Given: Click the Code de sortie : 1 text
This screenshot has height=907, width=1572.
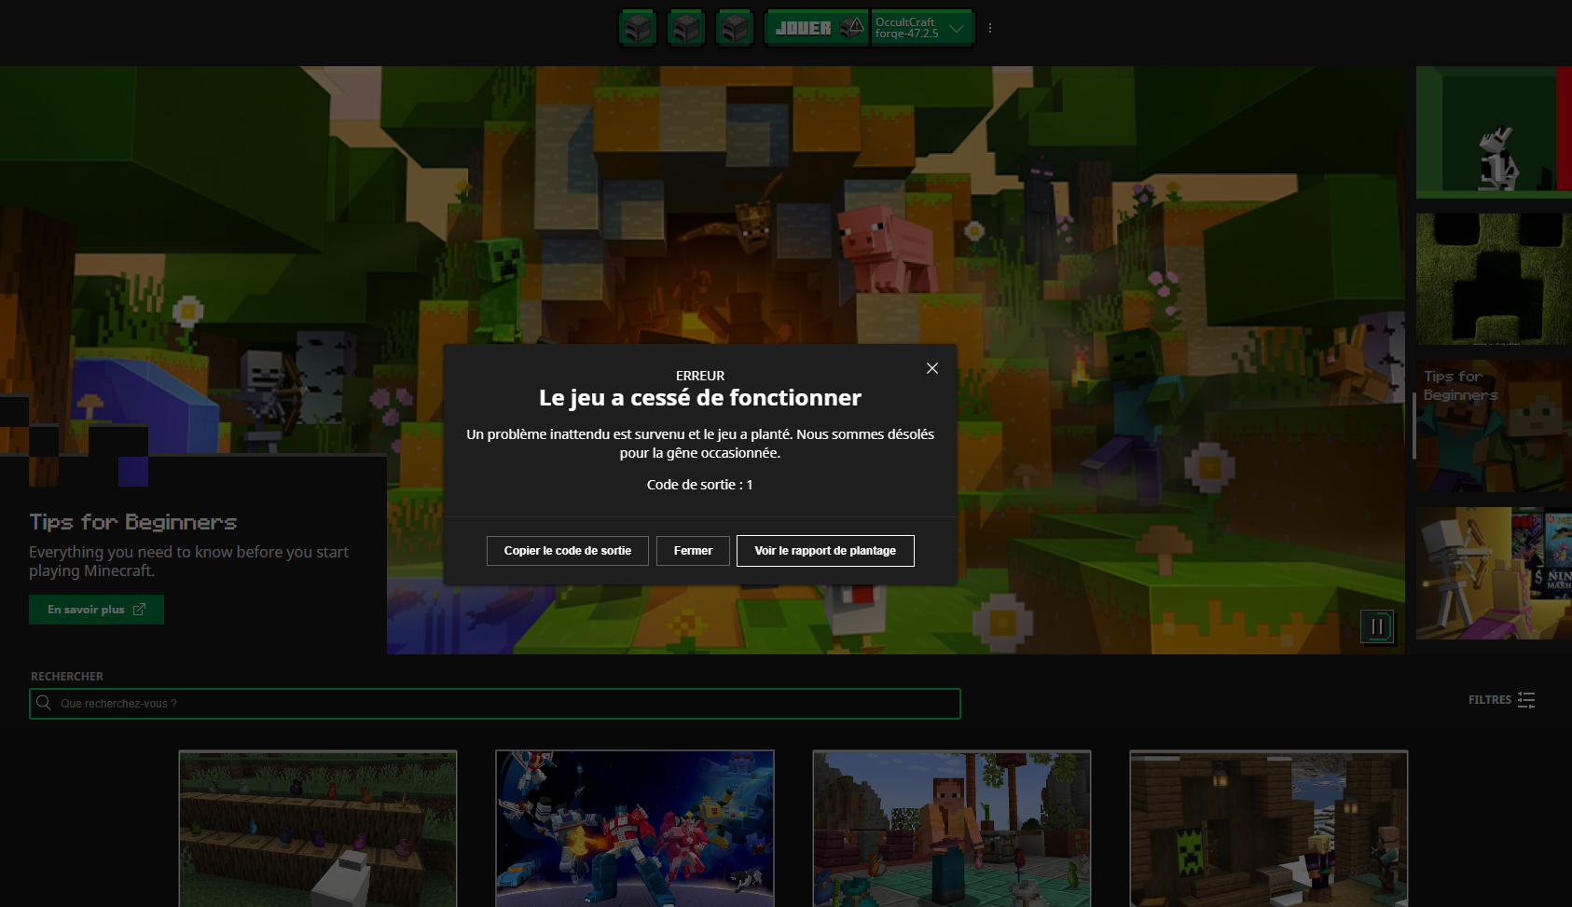Looking at the screenshot, I should pos(700,485).
